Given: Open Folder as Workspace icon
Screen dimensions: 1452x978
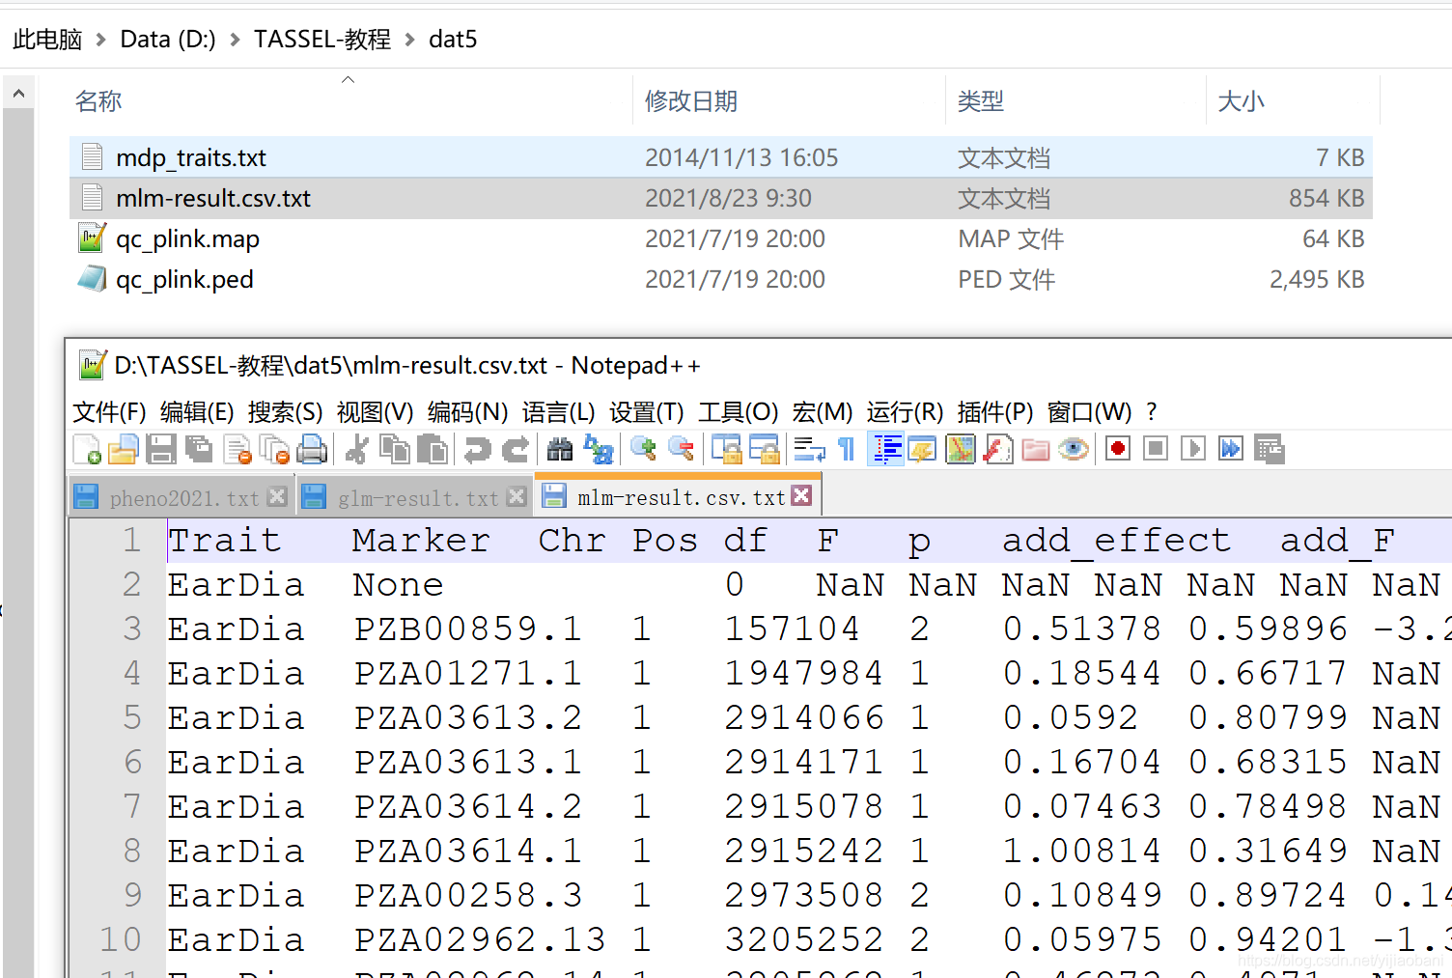Looking at the screenshot, I should pyautogui.click(x=1035, y=448).
